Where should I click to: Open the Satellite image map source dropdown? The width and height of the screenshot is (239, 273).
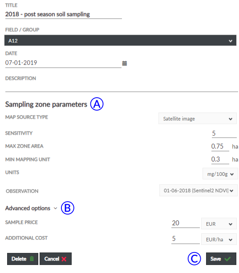coord(198,118)
